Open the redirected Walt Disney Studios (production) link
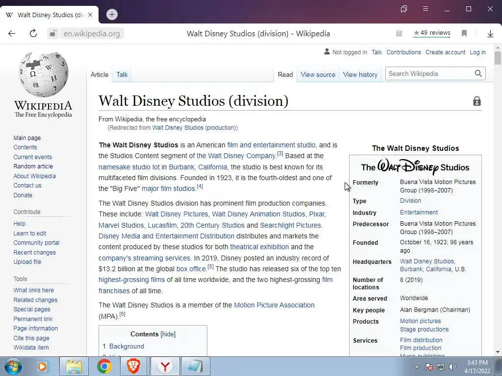 point(194,128)
